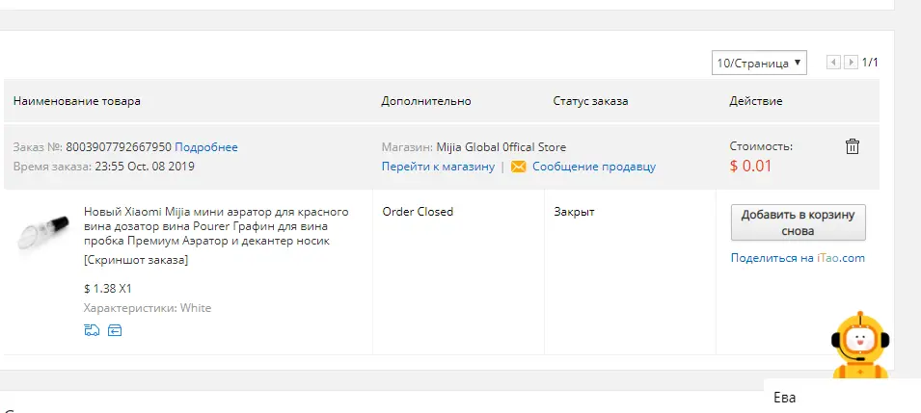Expand the 10/Страница page size dropdown
The height and width of the screenshot is (413, 921).
point(759,63)
